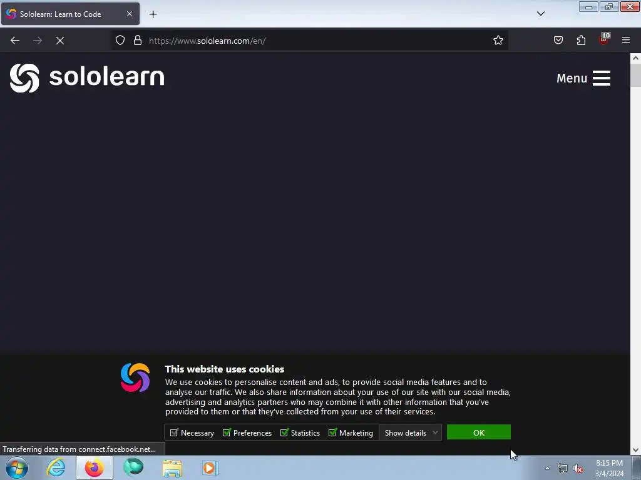
Task: Open the network tray icon
Action: pos(563,469)
